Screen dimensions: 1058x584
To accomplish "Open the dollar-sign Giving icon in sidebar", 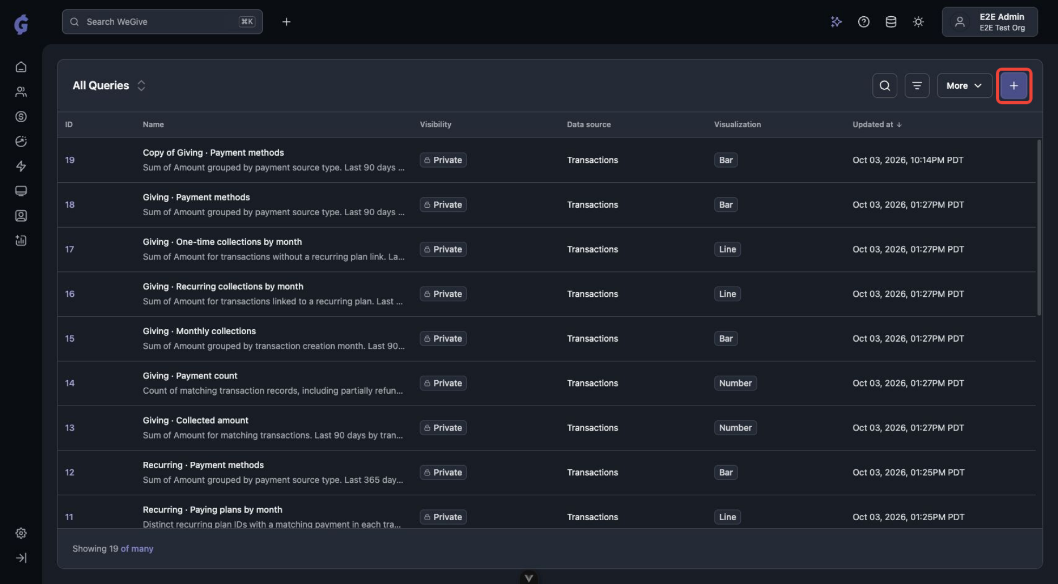I will 21,116.
